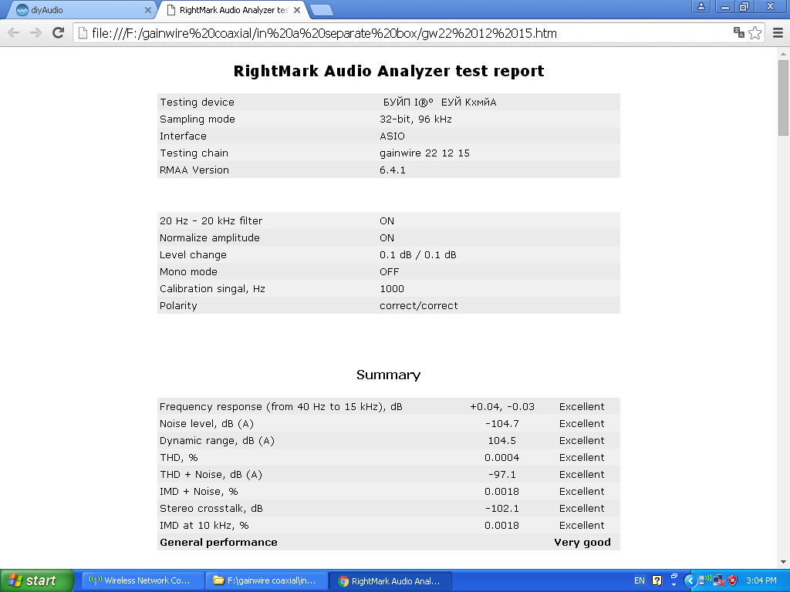Screen dimensions: 790x592
Task: Click the browser Forward arrow
Action: [x=35, y=33]
